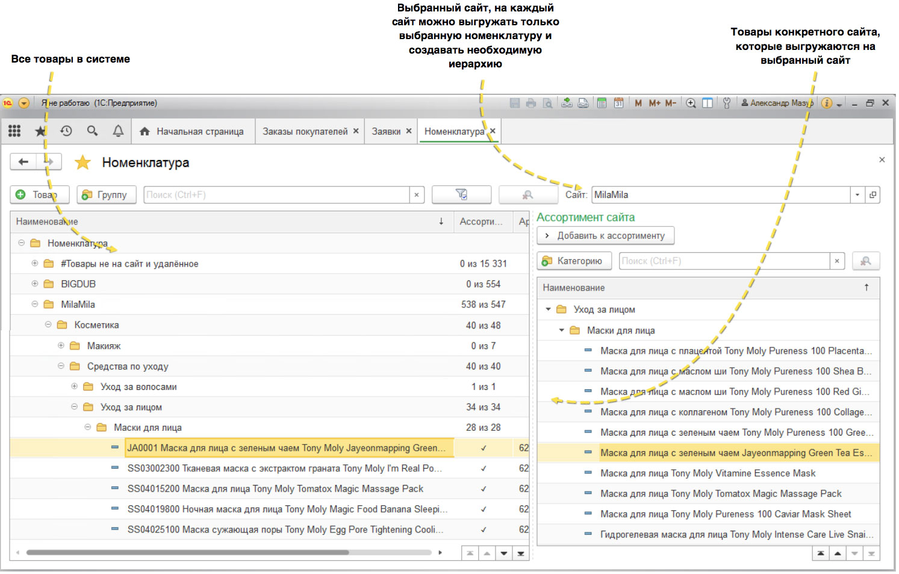This screenshot has height=574, width=899.
Task: Click the Категорию button
Action: point(574,261)
